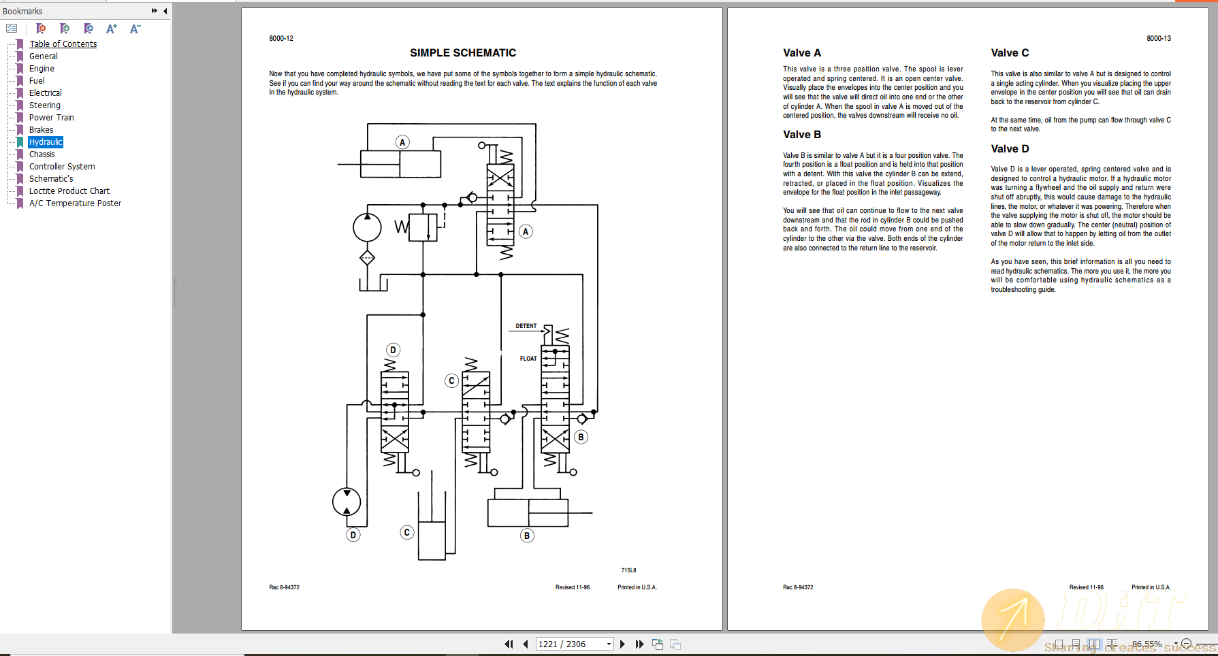Image resolution: width=1218 pixels, height=656 pixels.
Task: Open the page number dropdown arrow
Action: pyautogui.click(x=609, y=643)
